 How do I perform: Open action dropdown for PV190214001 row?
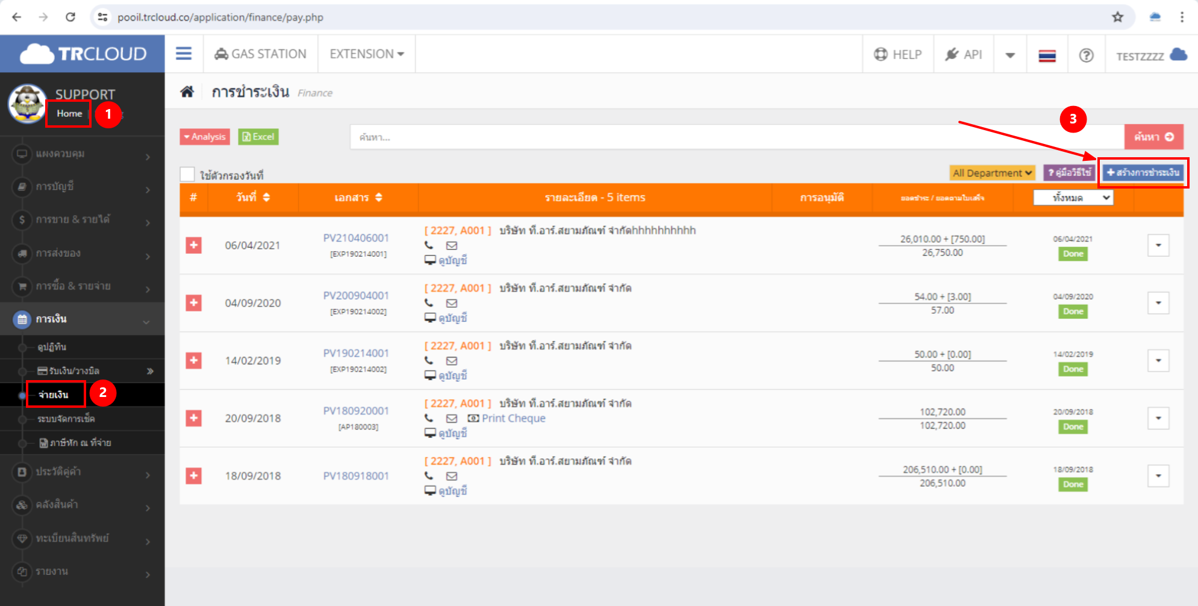pyautogui.click(x=1158, y=361)
